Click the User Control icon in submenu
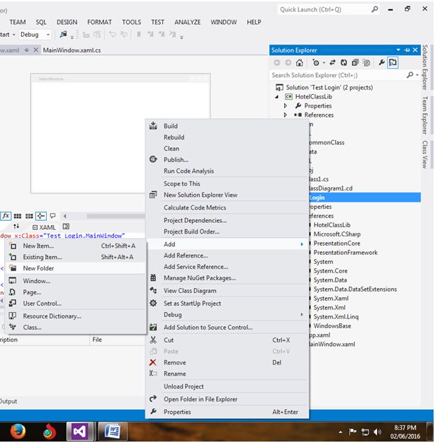Image resolution: width=435 pixels, height=443 pixels. pyautogui.click(x=13, y=303)
